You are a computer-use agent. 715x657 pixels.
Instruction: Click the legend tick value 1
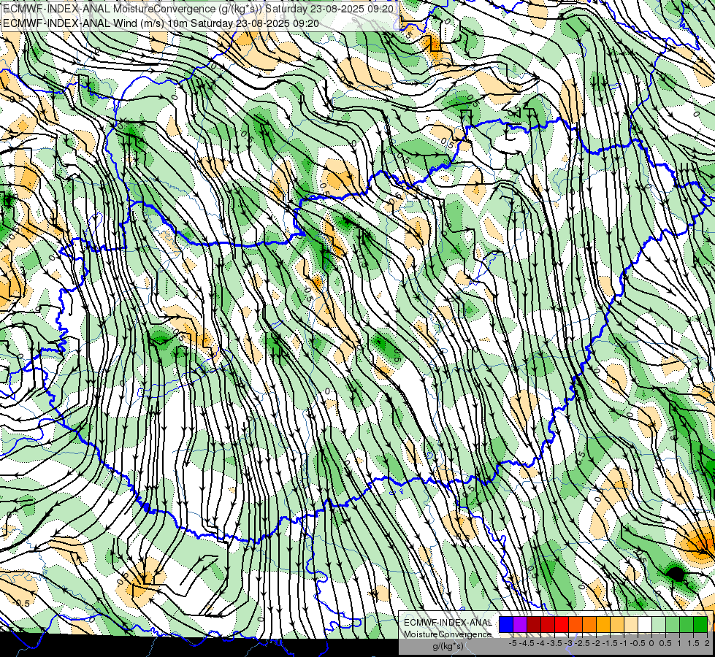click(679, 643)
